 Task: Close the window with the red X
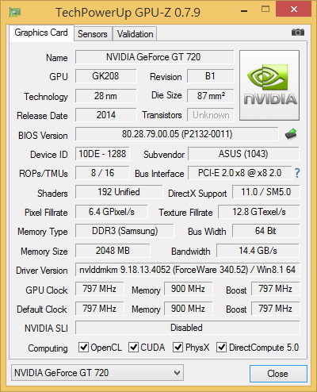tap(294, 10)
